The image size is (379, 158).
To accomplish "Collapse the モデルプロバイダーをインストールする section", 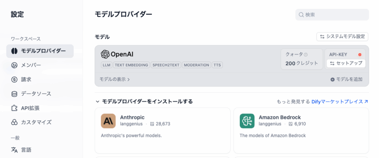I will [98, 101].
